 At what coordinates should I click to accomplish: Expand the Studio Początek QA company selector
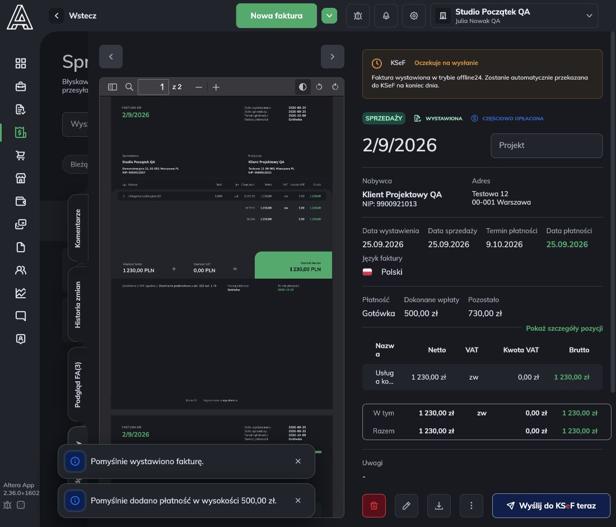(514, 16)
